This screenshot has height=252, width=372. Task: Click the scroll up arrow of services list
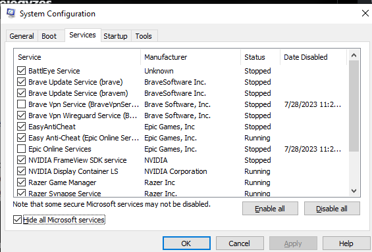354,55
